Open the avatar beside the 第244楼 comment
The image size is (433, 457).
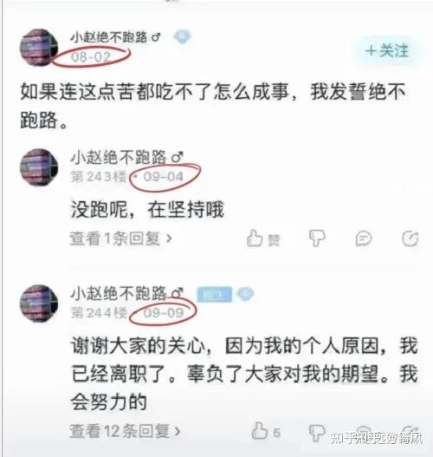point(39,304)
